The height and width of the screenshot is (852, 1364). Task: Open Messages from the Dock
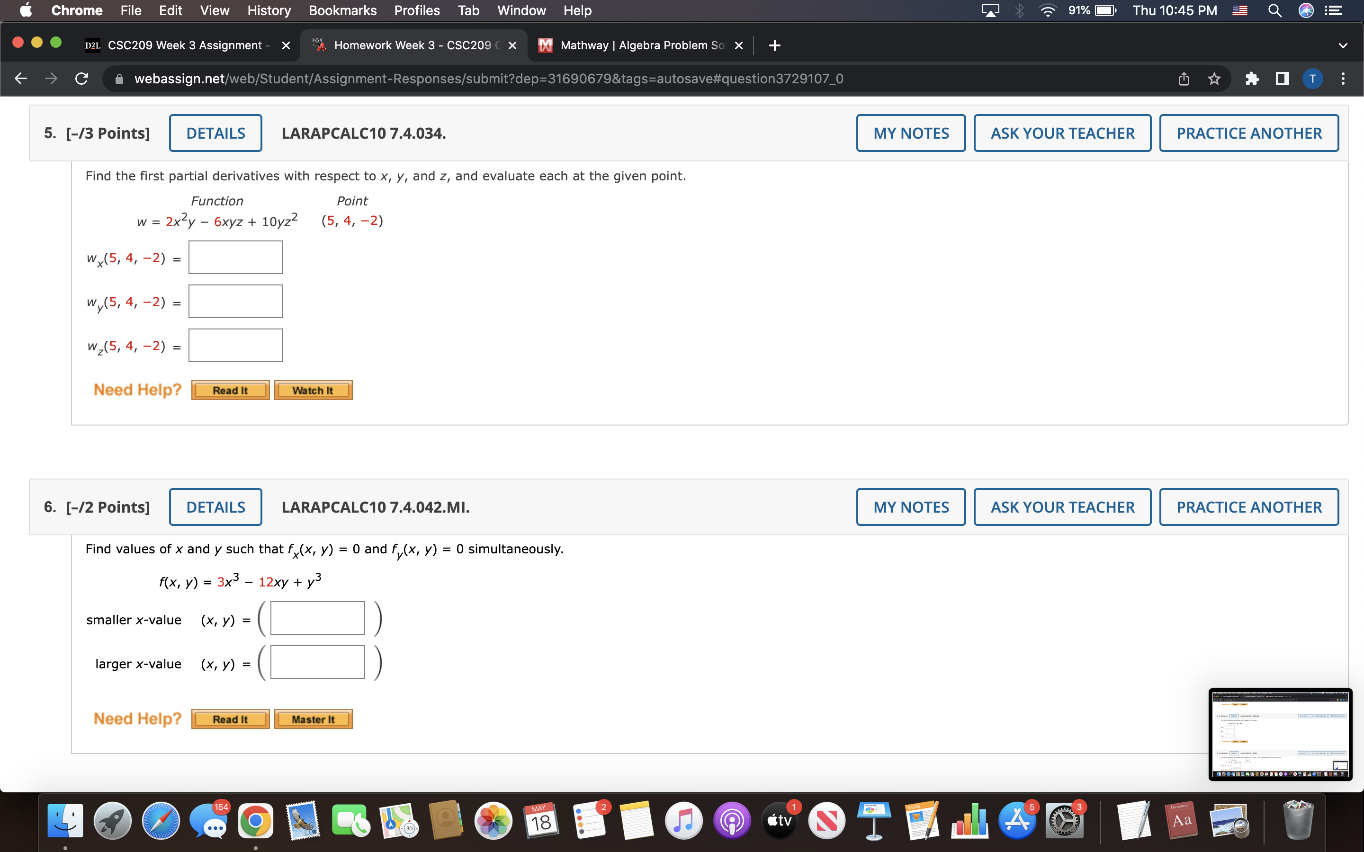[208, 822]
